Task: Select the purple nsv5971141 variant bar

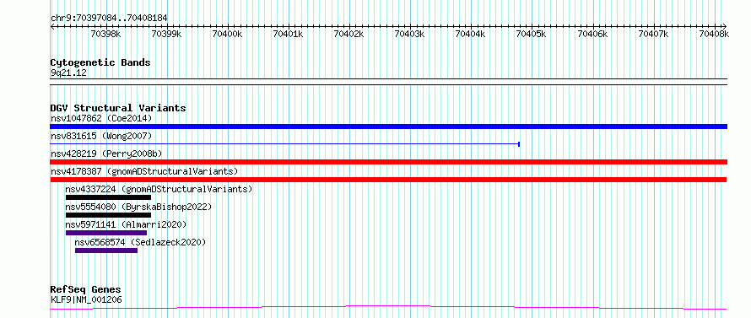Action: point(106,233)
